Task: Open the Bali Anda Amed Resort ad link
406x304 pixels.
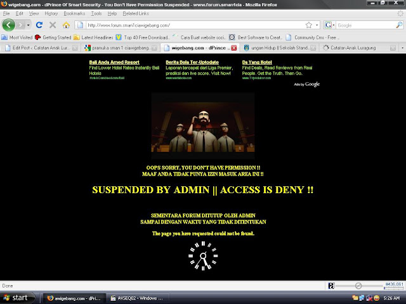Action: 114,62
